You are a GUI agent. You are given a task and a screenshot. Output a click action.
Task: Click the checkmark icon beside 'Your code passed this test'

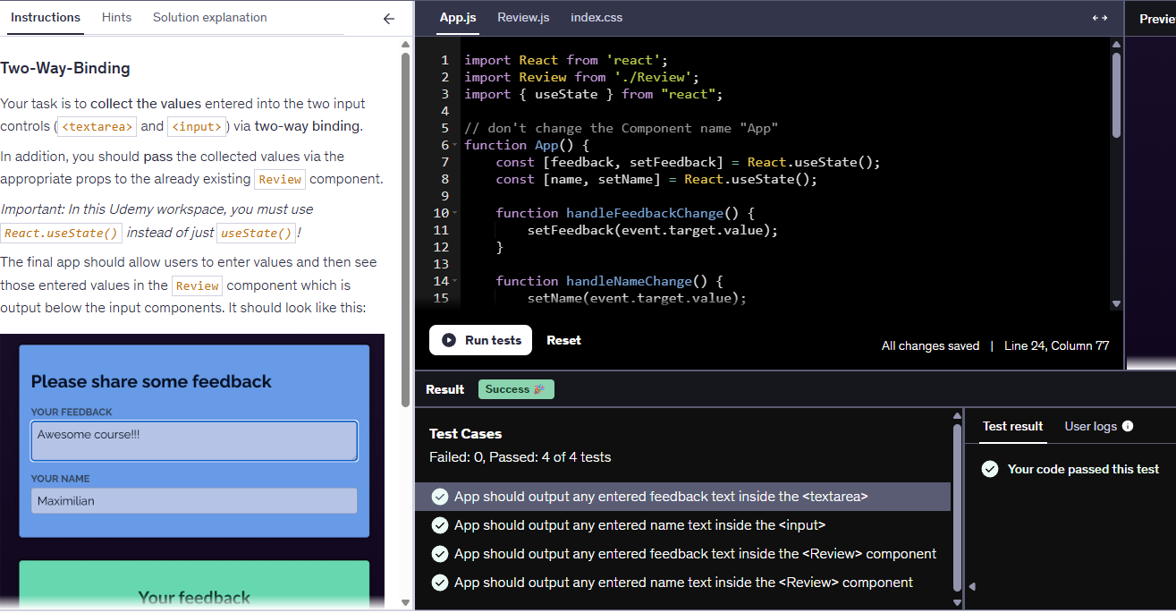(990, 469)
